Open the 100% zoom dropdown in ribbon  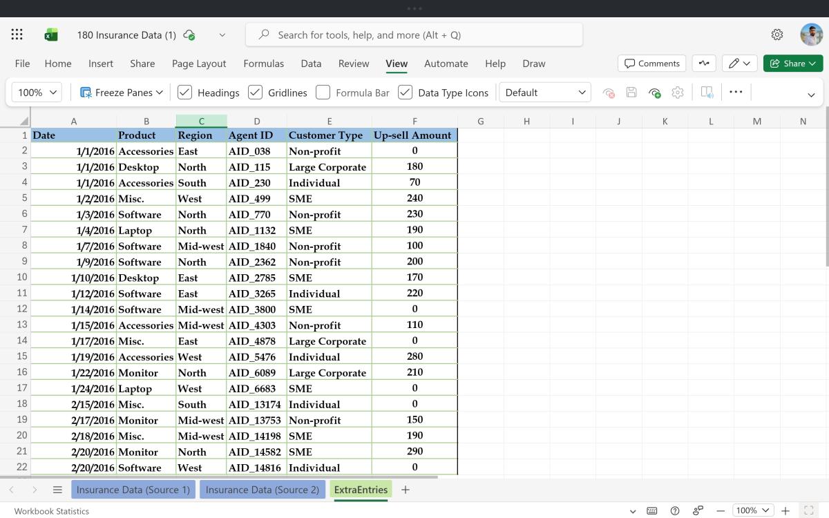click(x=37, y=93)
